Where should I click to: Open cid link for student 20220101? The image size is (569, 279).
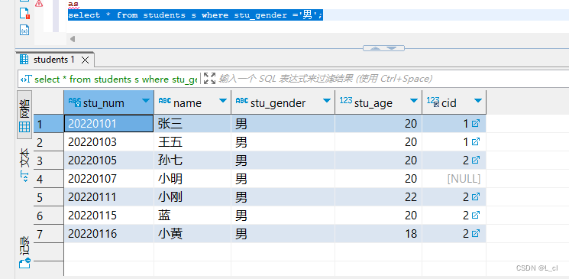point(475,124)
